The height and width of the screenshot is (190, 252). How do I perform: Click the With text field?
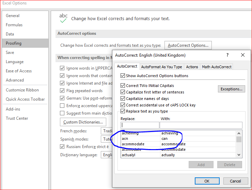(201, 125)
